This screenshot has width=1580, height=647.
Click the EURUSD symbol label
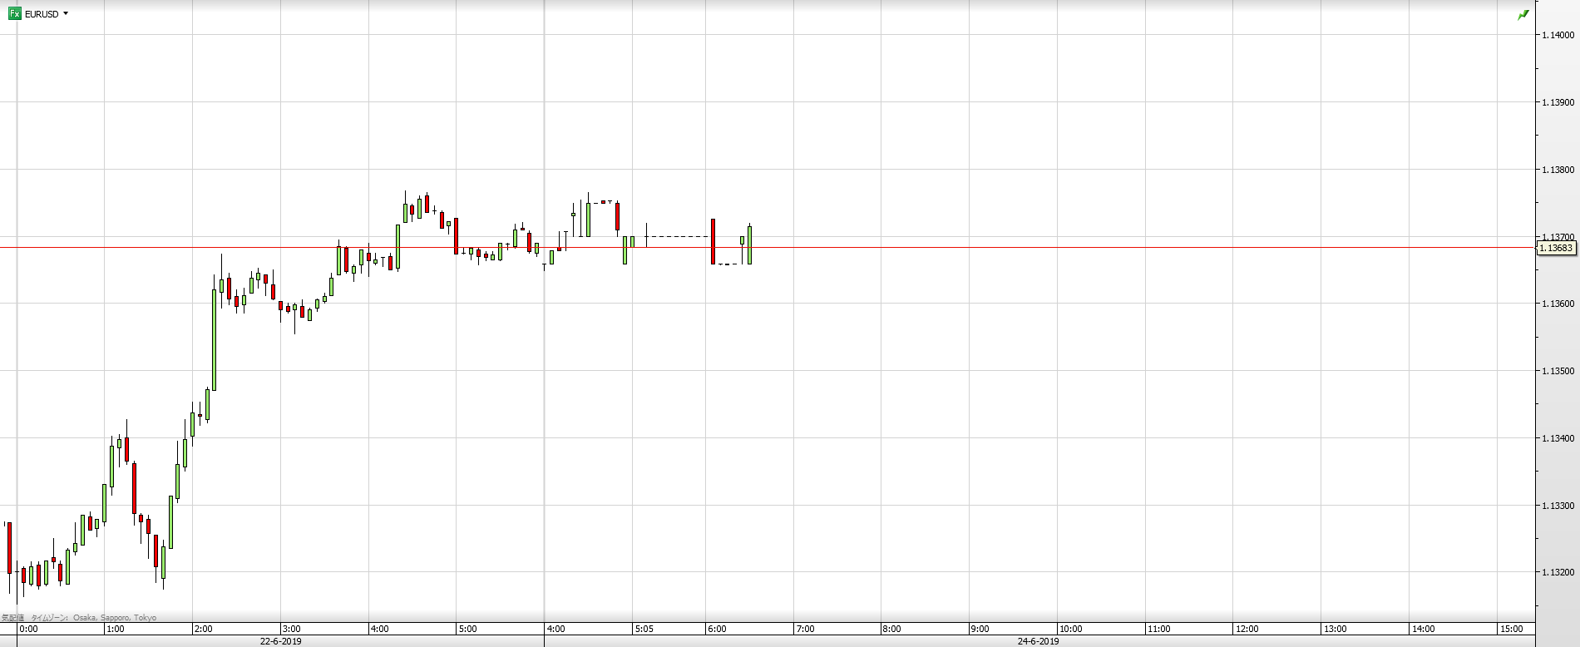click(42, 14)
